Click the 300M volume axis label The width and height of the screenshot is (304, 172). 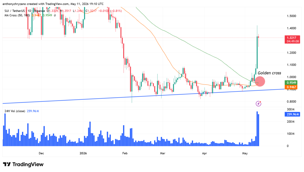click(291, 109)
